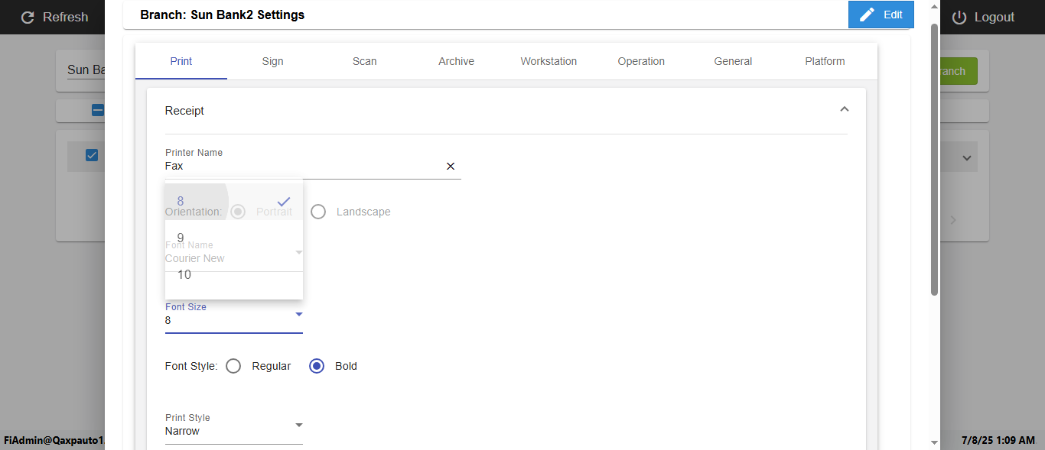1045x450 pixels.
Task: Collapse the Receipt section chevron
Action: click(844, 110)
